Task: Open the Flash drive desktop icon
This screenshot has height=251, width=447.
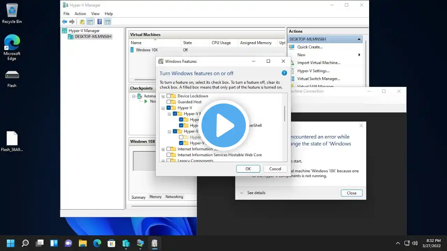Action: (12, 78)
